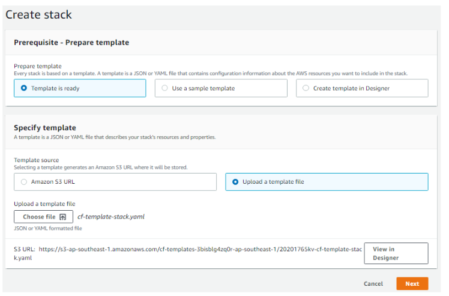The image size is (449, 296).
Task: Click the "Prepare template" field label
Action: pyautogui.click(x=38, y=66)
